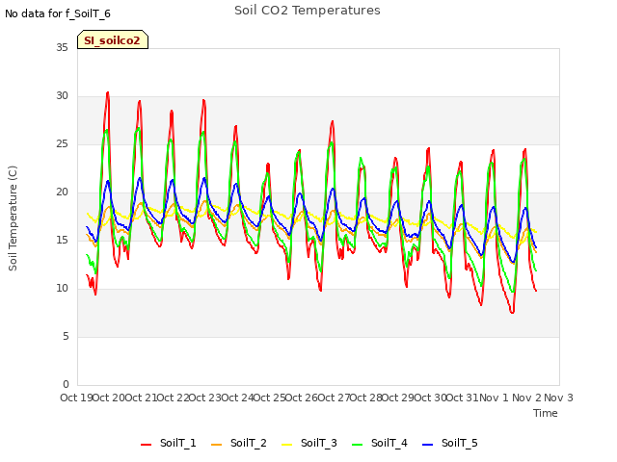
Task: Click the Oct 19 x-axis tick label
Action: point(76,398)
